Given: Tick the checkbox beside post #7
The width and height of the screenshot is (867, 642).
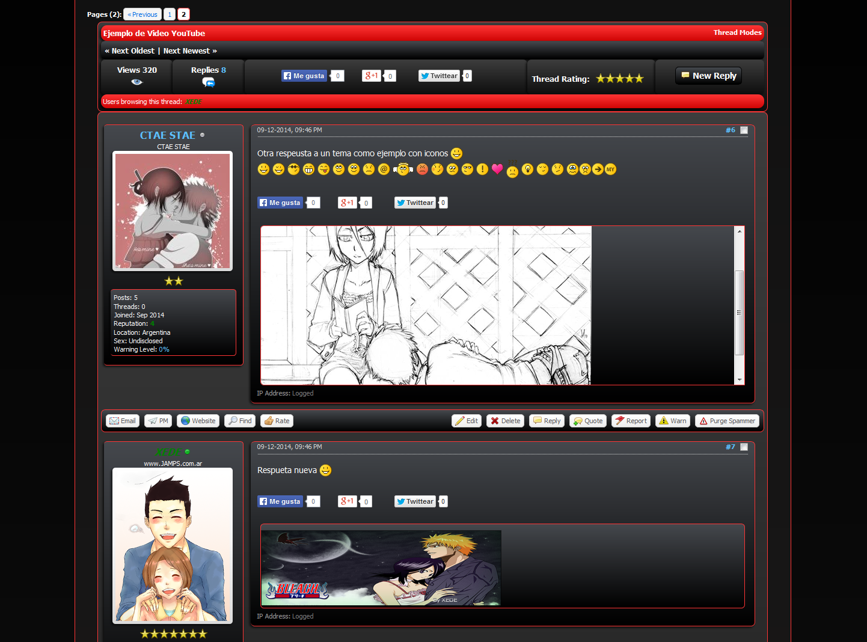Looking at the screenshot, I should pos(744,447).
